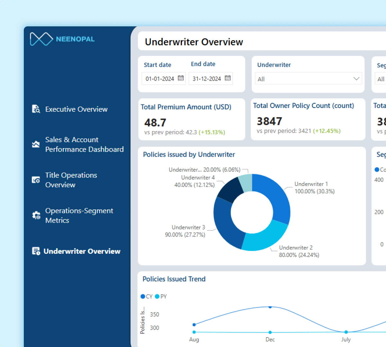Screen dimensions: 386x347
Task: Select the Underwriter Overview sidebar icon
Action: pos(35,251)
